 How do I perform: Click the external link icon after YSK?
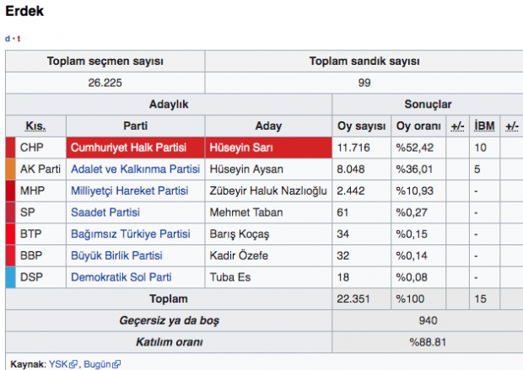74,364
